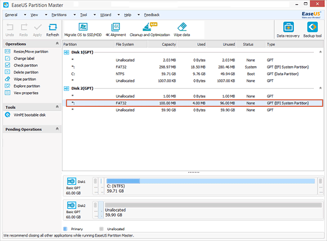Viewport: 327px width, 241px height.
Task: Open the Help menu
Action: pyautogui.click(x=128, y=15)
